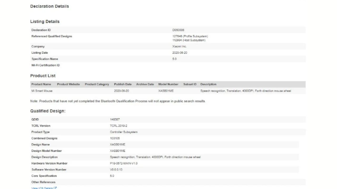Select the Core Specification value 5.0
This screenshot has width=337, height=189.
112,176
